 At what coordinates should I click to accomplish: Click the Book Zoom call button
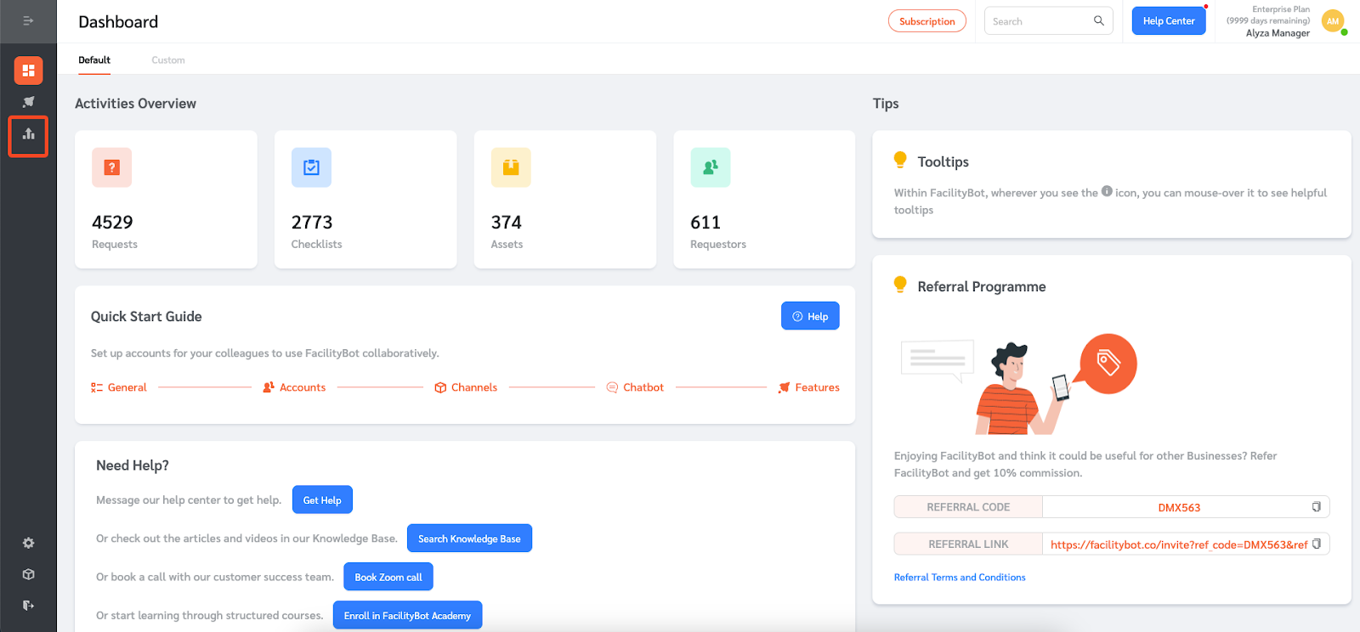pyautogui.click(x=388, y=577)
